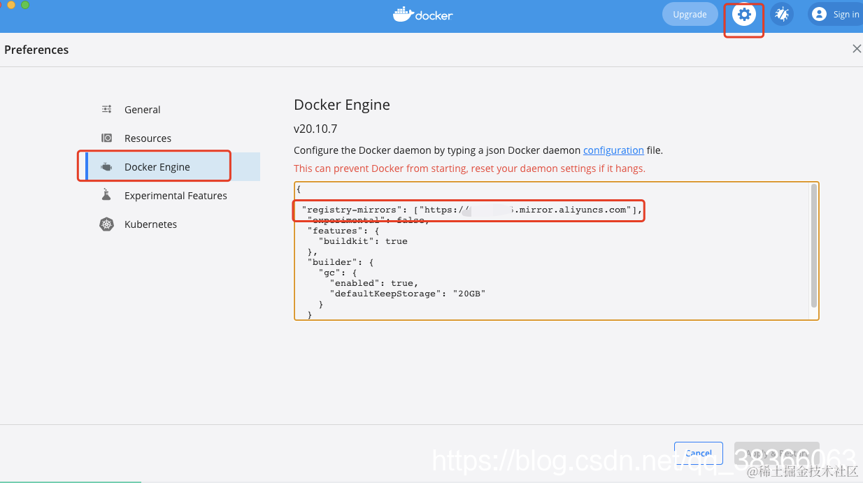The width and height of the screenshot is (863, 483).
Task: Click the registry-mirrors line in the editor
Action: pyautogui.click(x=472, y=210)
